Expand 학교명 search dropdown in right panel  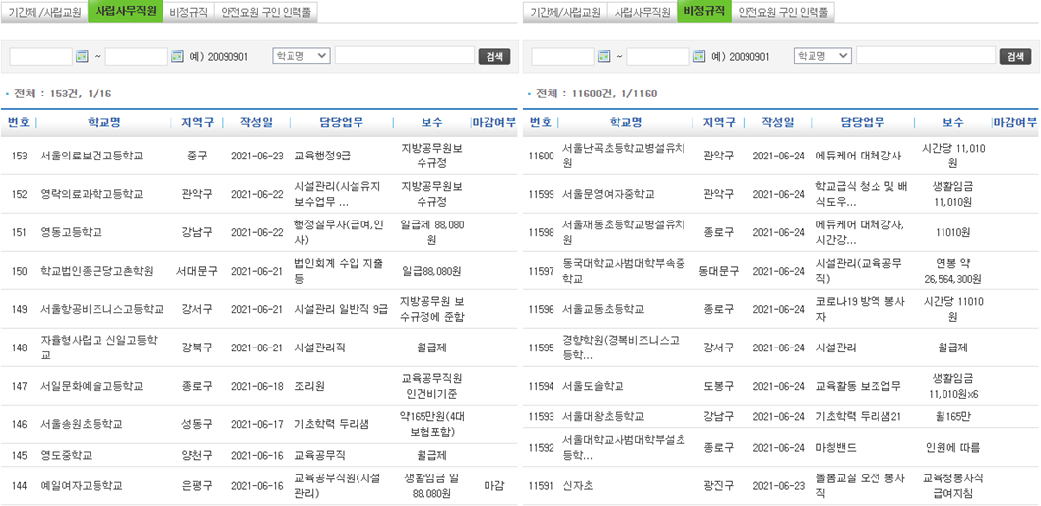pos(822,56)
